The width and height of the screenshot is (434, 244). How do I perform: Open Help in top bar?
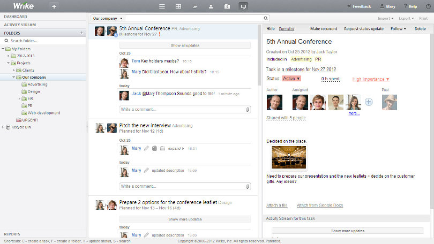click(410, 6)
